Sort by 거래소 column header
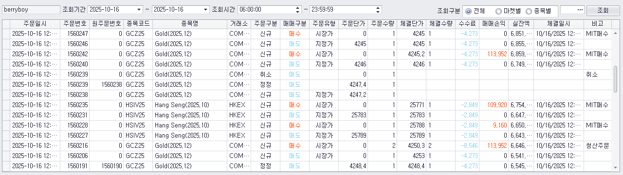Image resolution: width=623 pixels, height=175 pixels. click(238, 24)
